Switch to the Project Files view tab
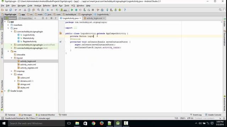The image size is (227, 127). click(25, 18)
